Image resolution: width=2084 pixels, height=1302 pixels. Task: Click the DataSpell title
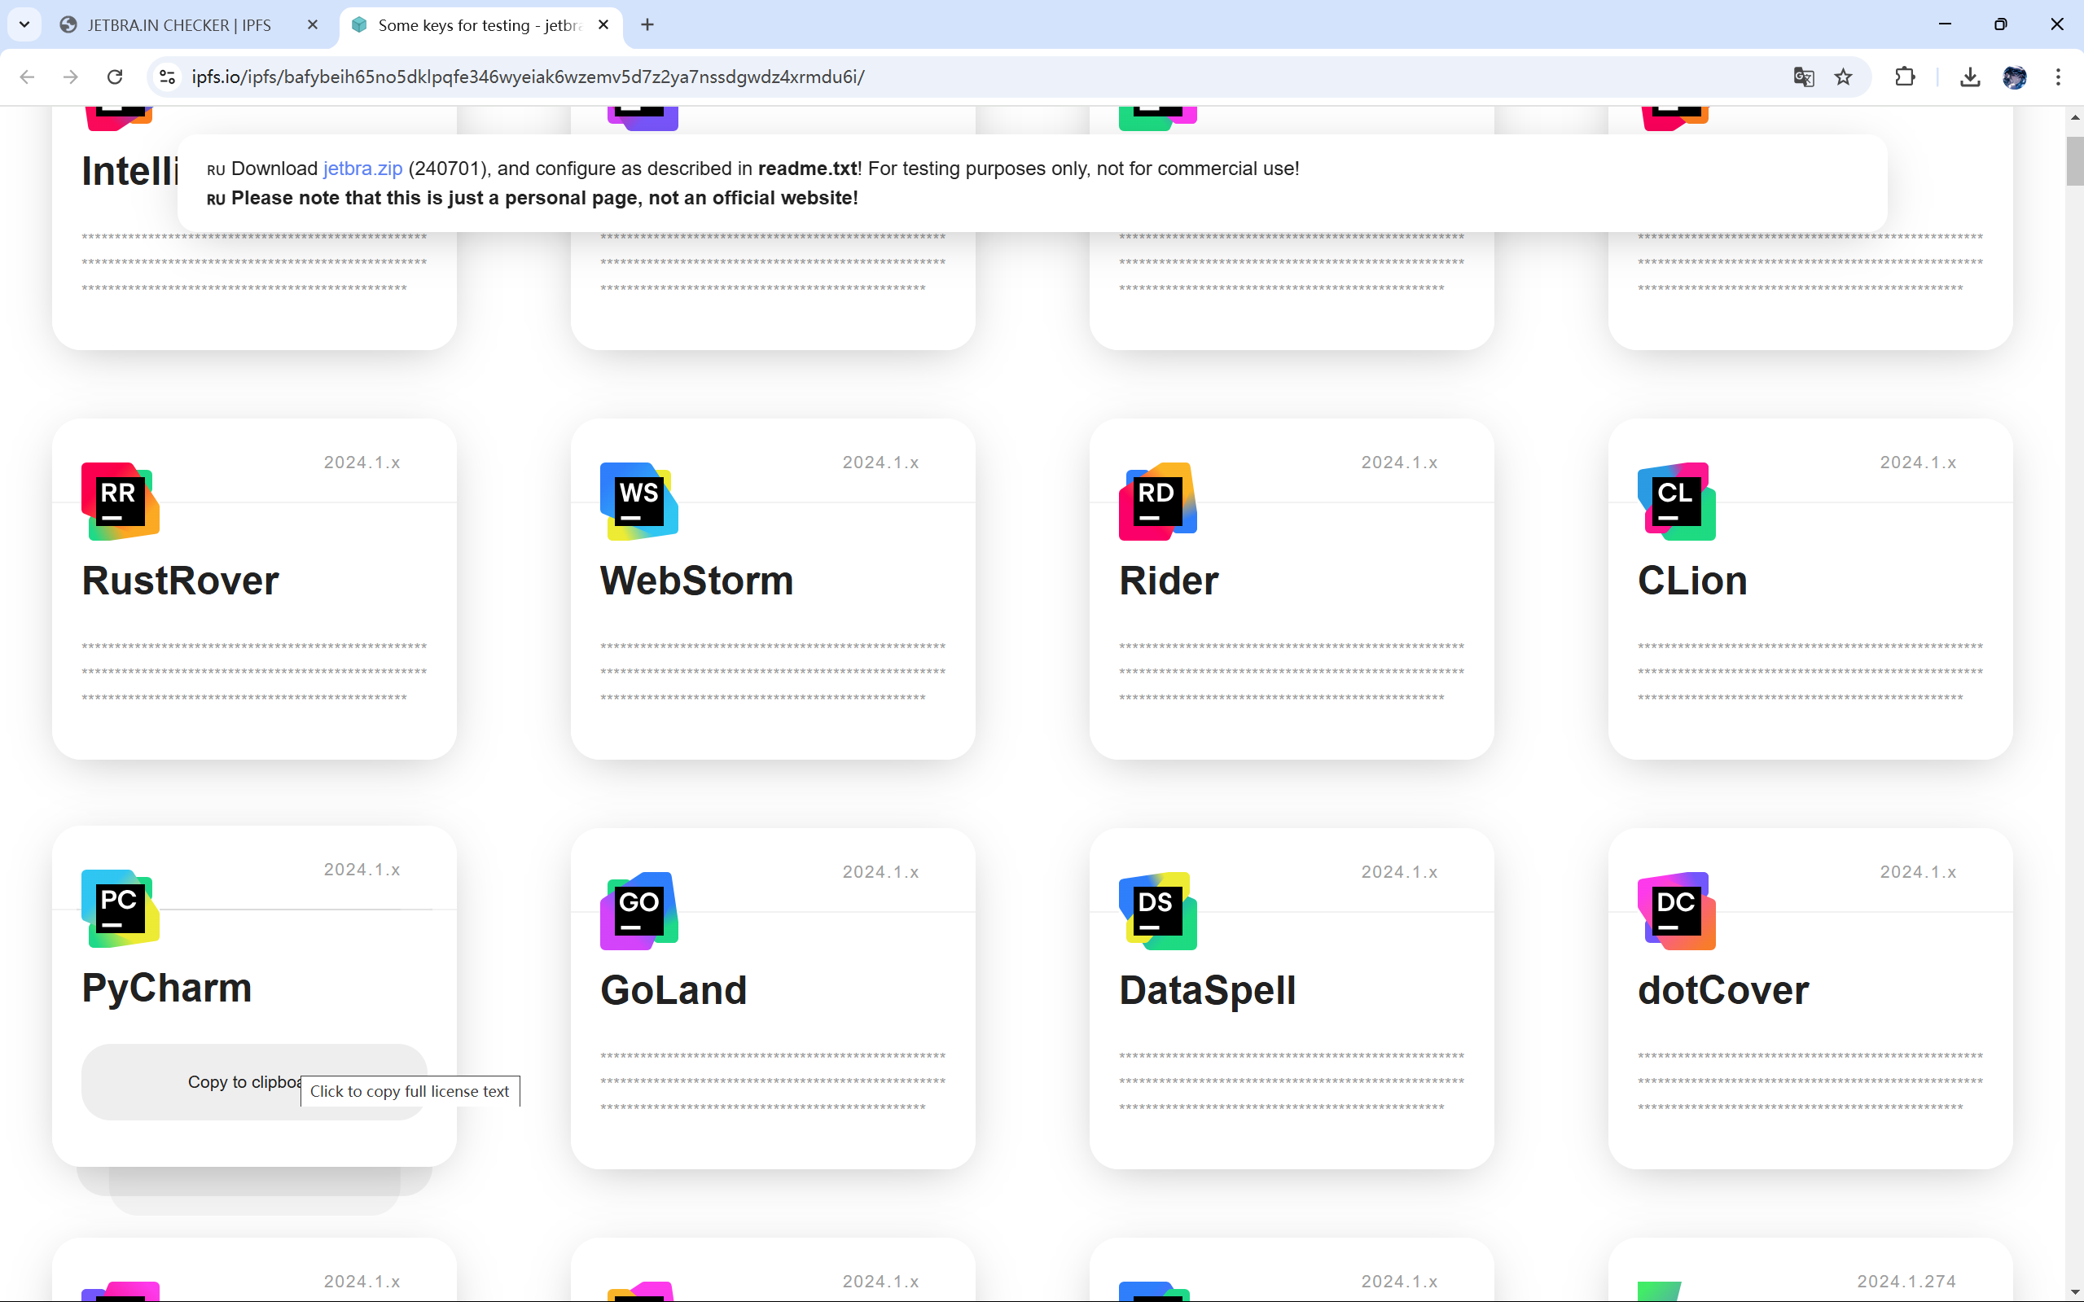(x=1208, y=990)
